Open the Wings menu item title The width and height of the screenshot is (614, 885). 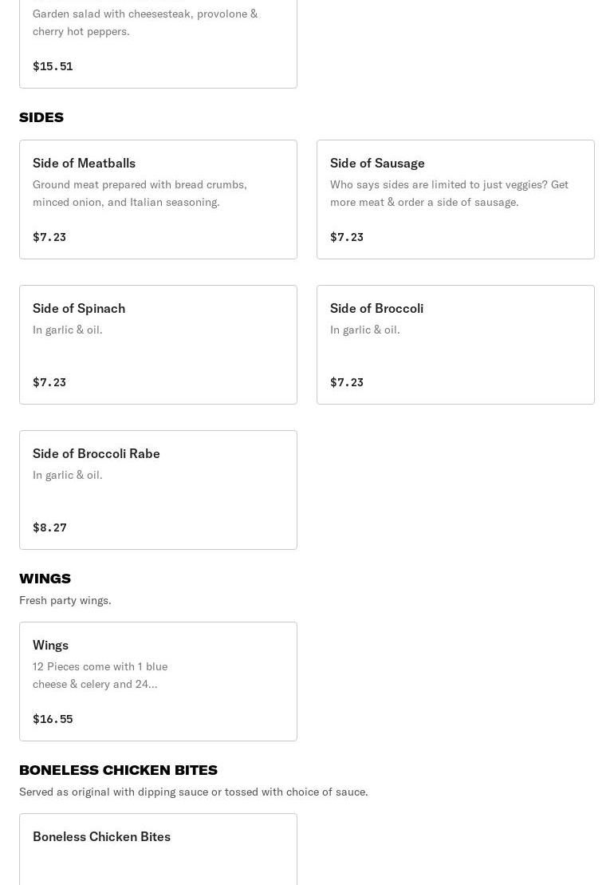tap(50, 645)
